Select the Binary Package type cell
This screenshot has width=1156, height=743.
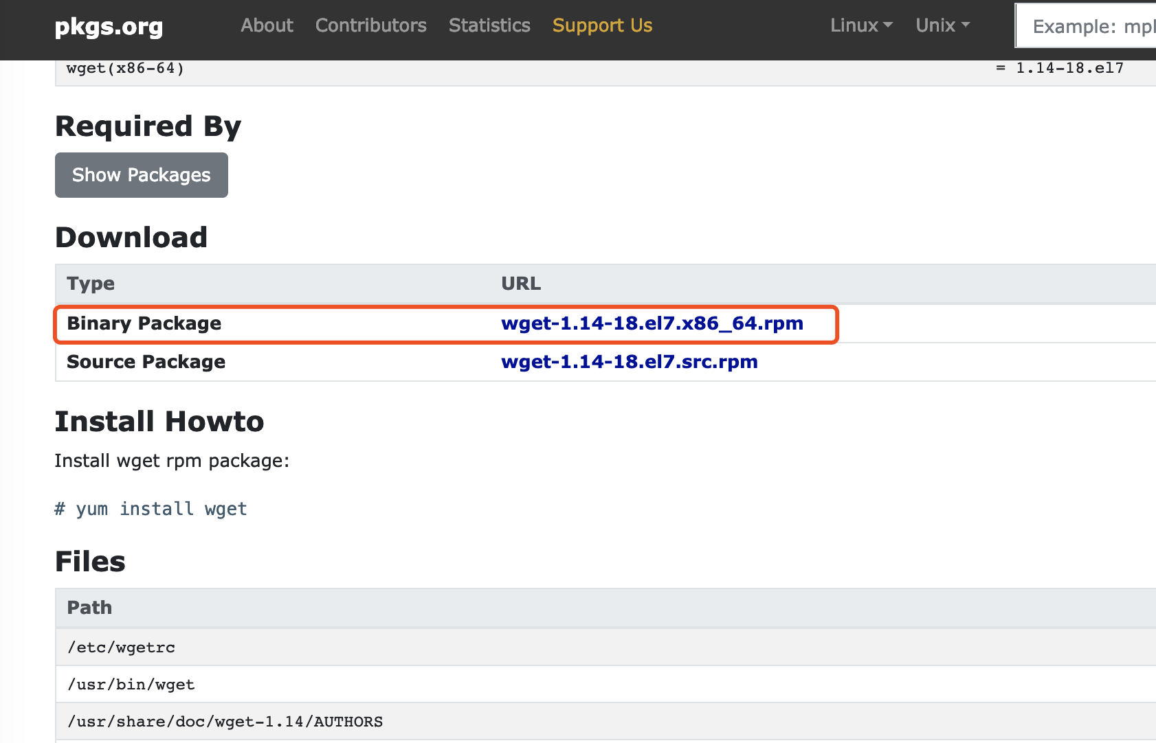pyautogui.click(x=144, y=323)
